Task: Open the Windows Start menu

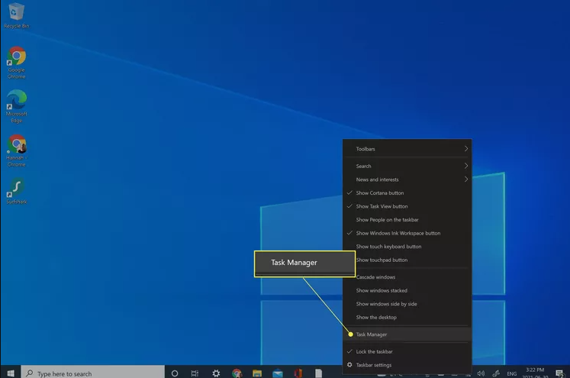Action: tap(11, 373)
